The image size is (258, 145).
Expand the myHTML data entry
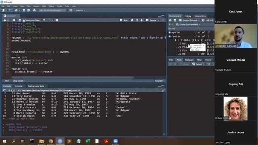click(x=170, y=32)
